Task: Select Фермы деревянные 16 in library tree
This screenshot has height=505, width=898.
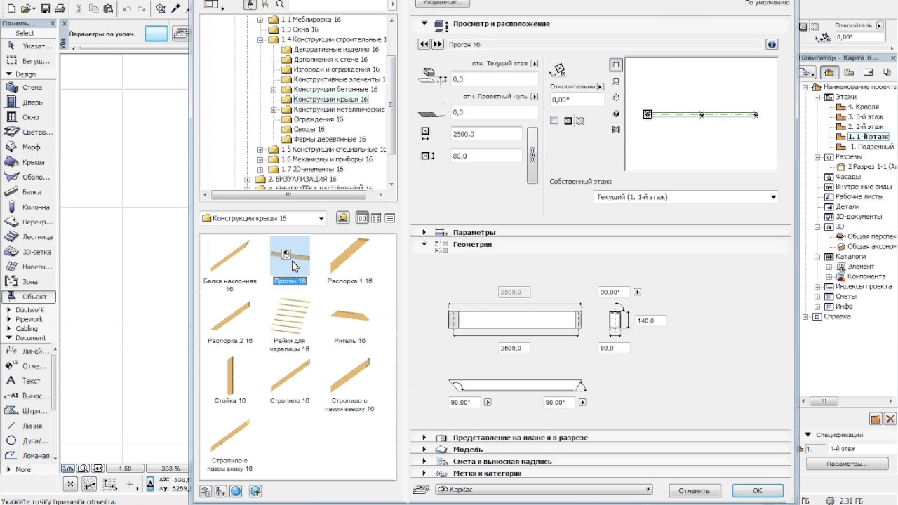Action: coord(330,140)
